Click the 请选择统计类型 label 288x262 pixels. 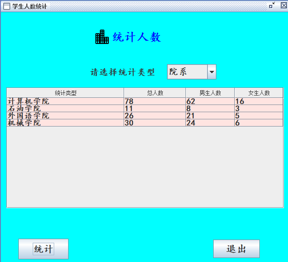[123, 72]
